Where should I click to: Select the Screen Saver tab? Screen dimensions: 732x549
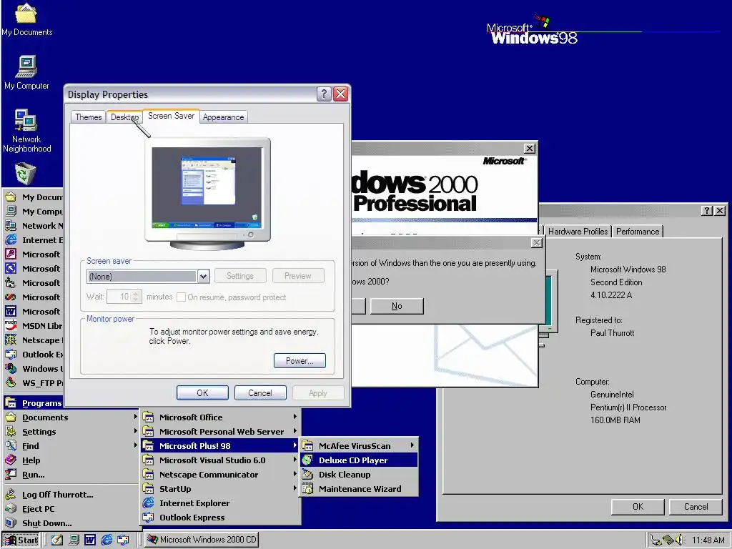click(x=171, y=116)
